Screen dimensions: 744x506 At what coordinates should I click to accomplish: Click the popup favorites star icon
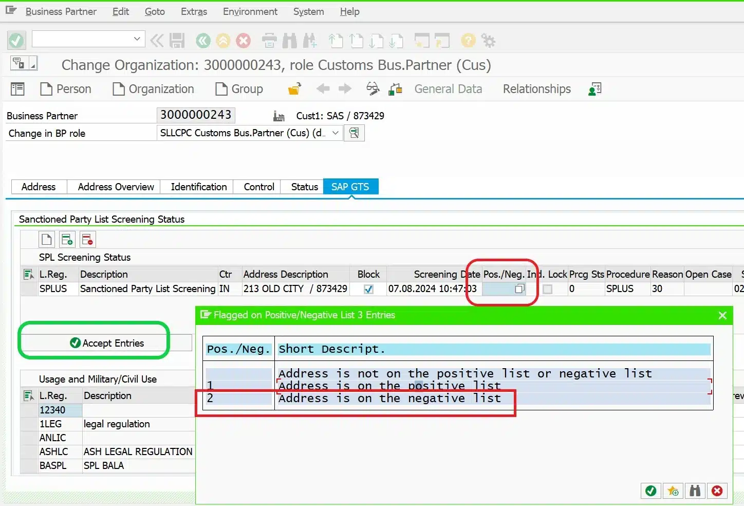coord(673,491)
